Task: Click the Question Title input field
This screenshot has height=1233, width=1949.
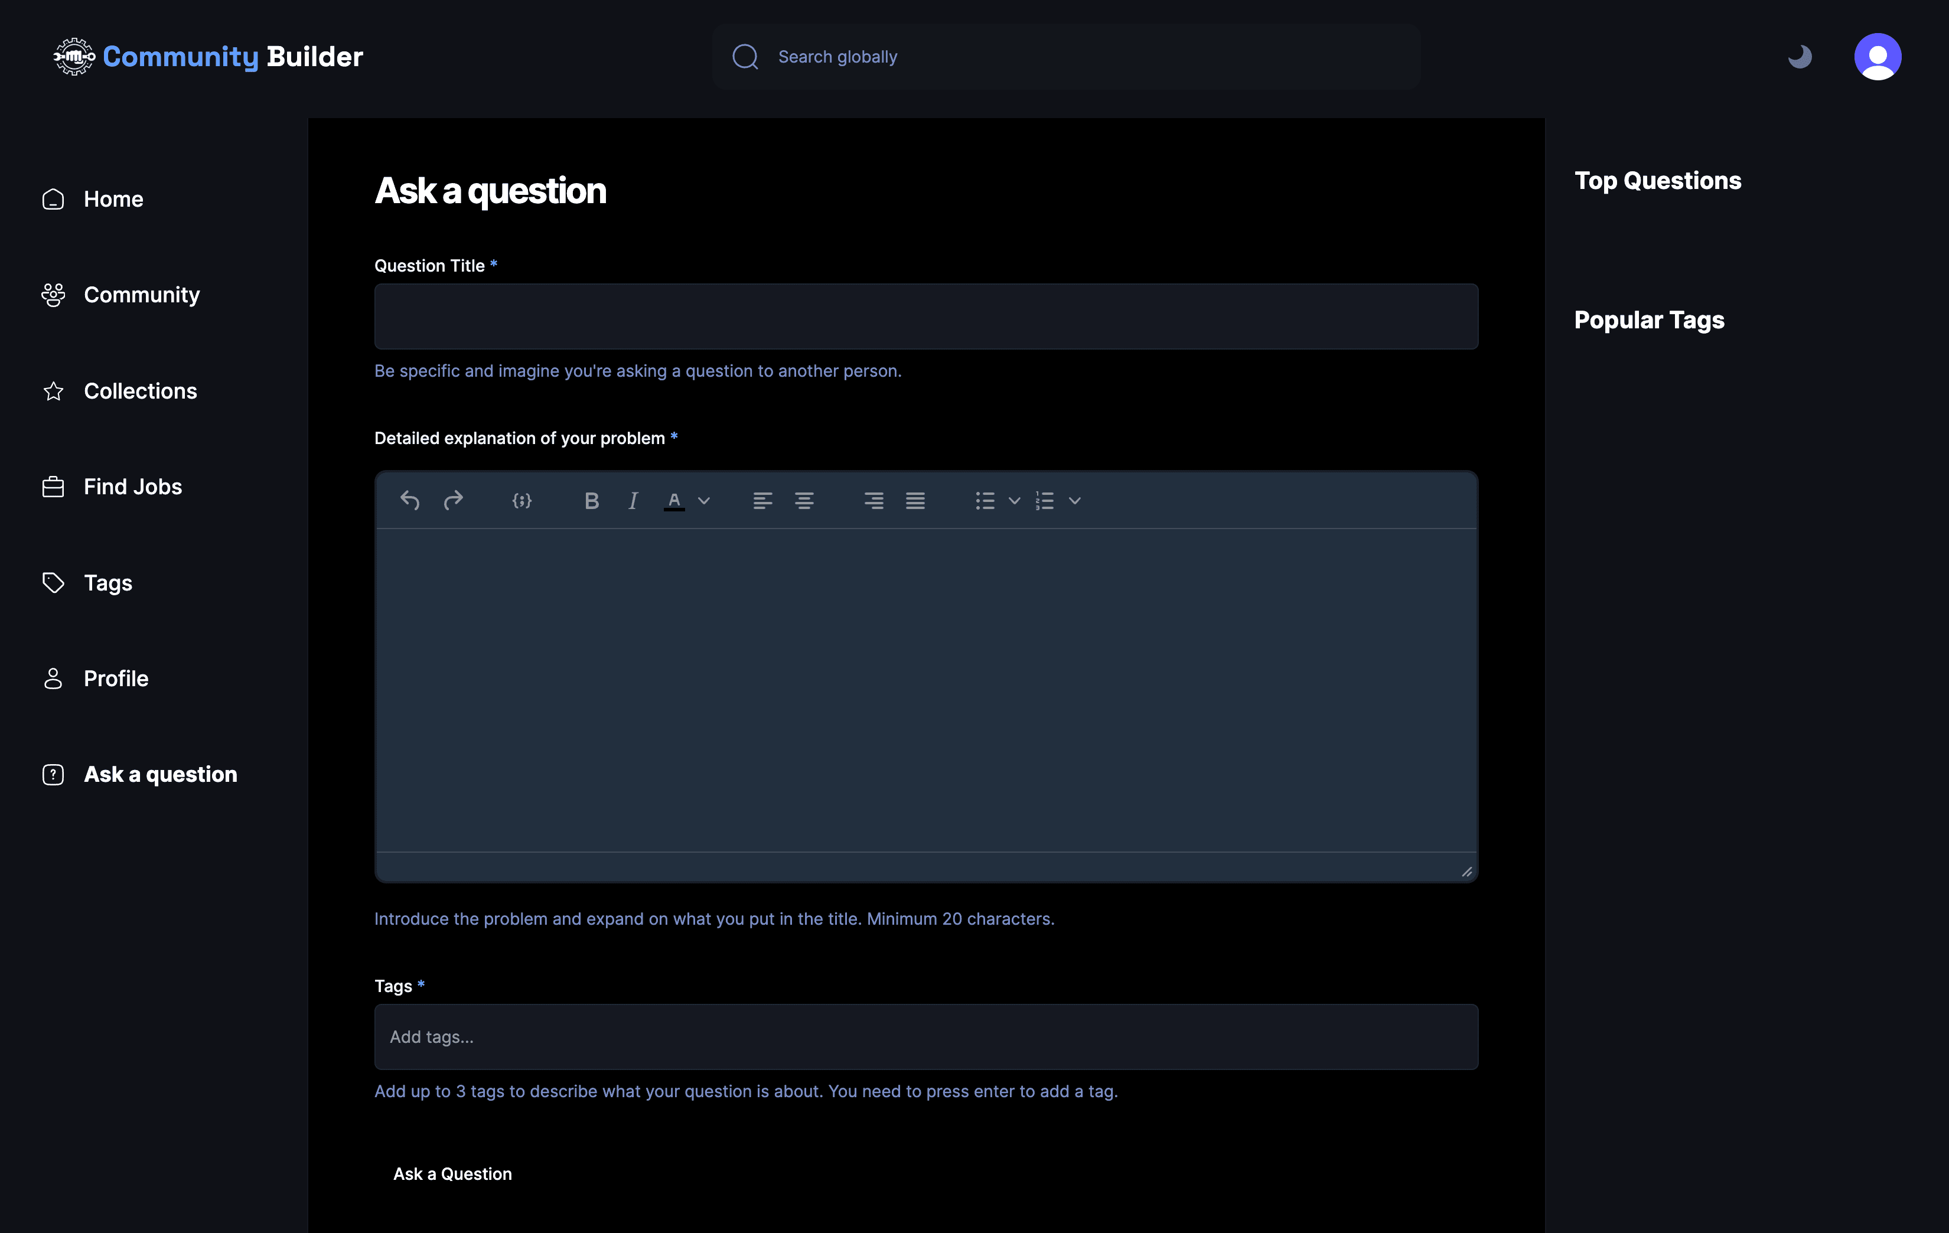Action: point(925,317)
